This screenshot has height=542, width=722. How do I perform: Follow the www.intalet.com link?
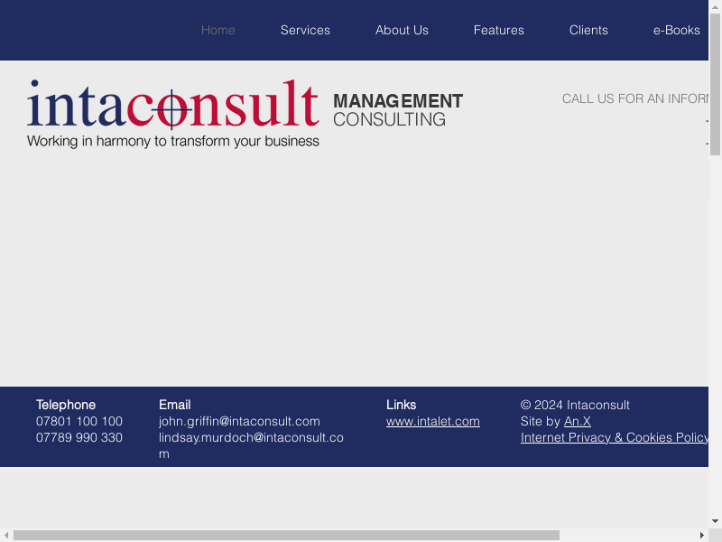click(x=432, y=421)
